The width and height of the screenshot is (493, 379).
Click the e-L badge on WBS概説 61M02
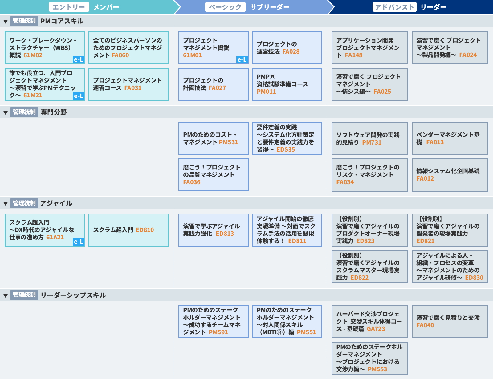[79, 59]
